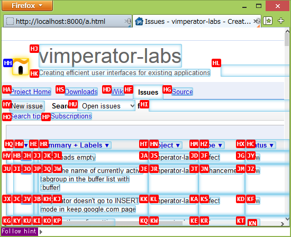Click the project tagline about efficient user interfaces
The image size is (291, 237).
124,73
